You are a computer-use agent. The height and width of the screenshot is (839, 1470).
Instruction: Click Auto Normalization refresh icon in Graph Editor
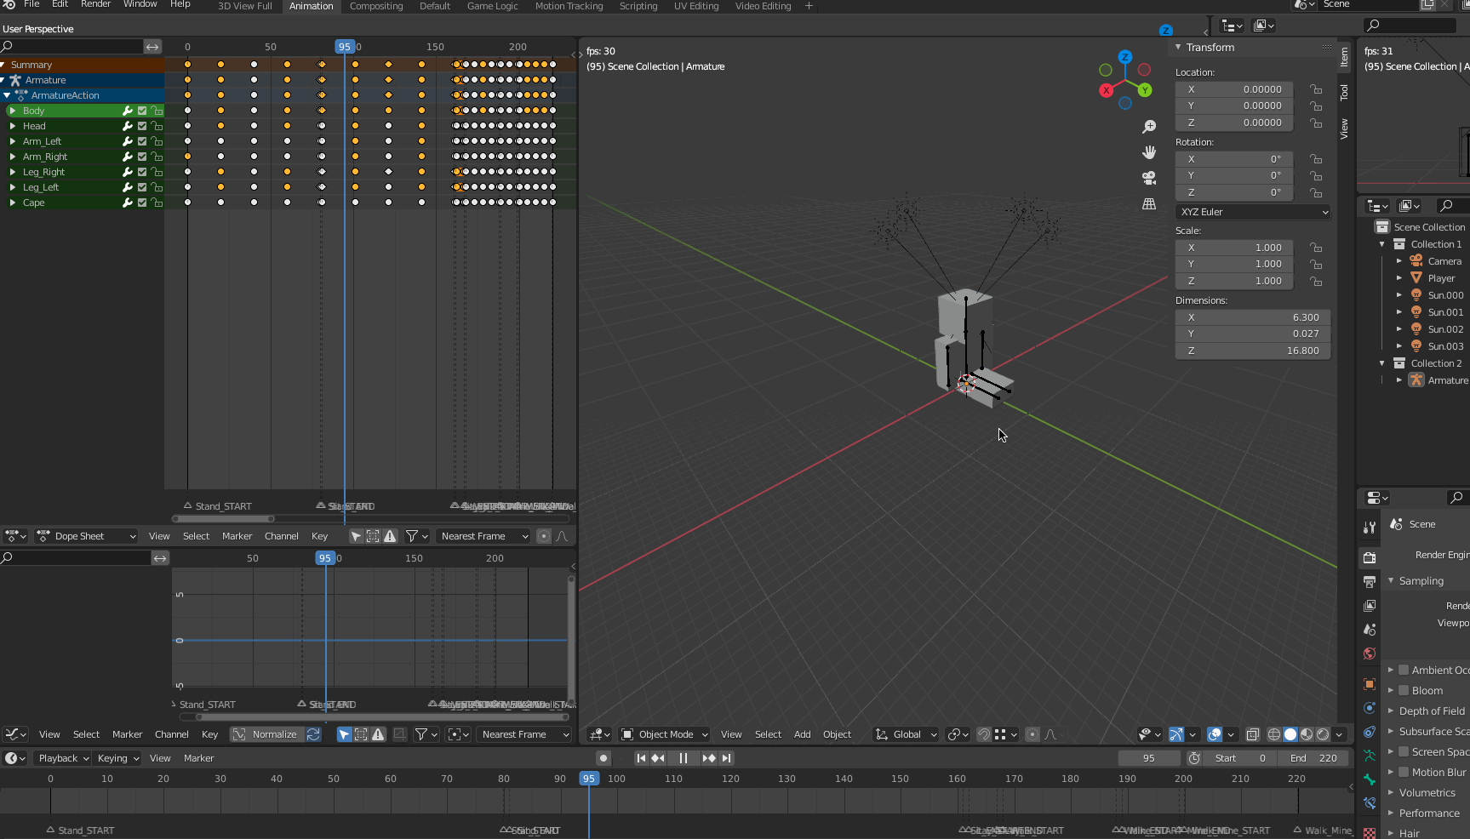click(313, 734)
